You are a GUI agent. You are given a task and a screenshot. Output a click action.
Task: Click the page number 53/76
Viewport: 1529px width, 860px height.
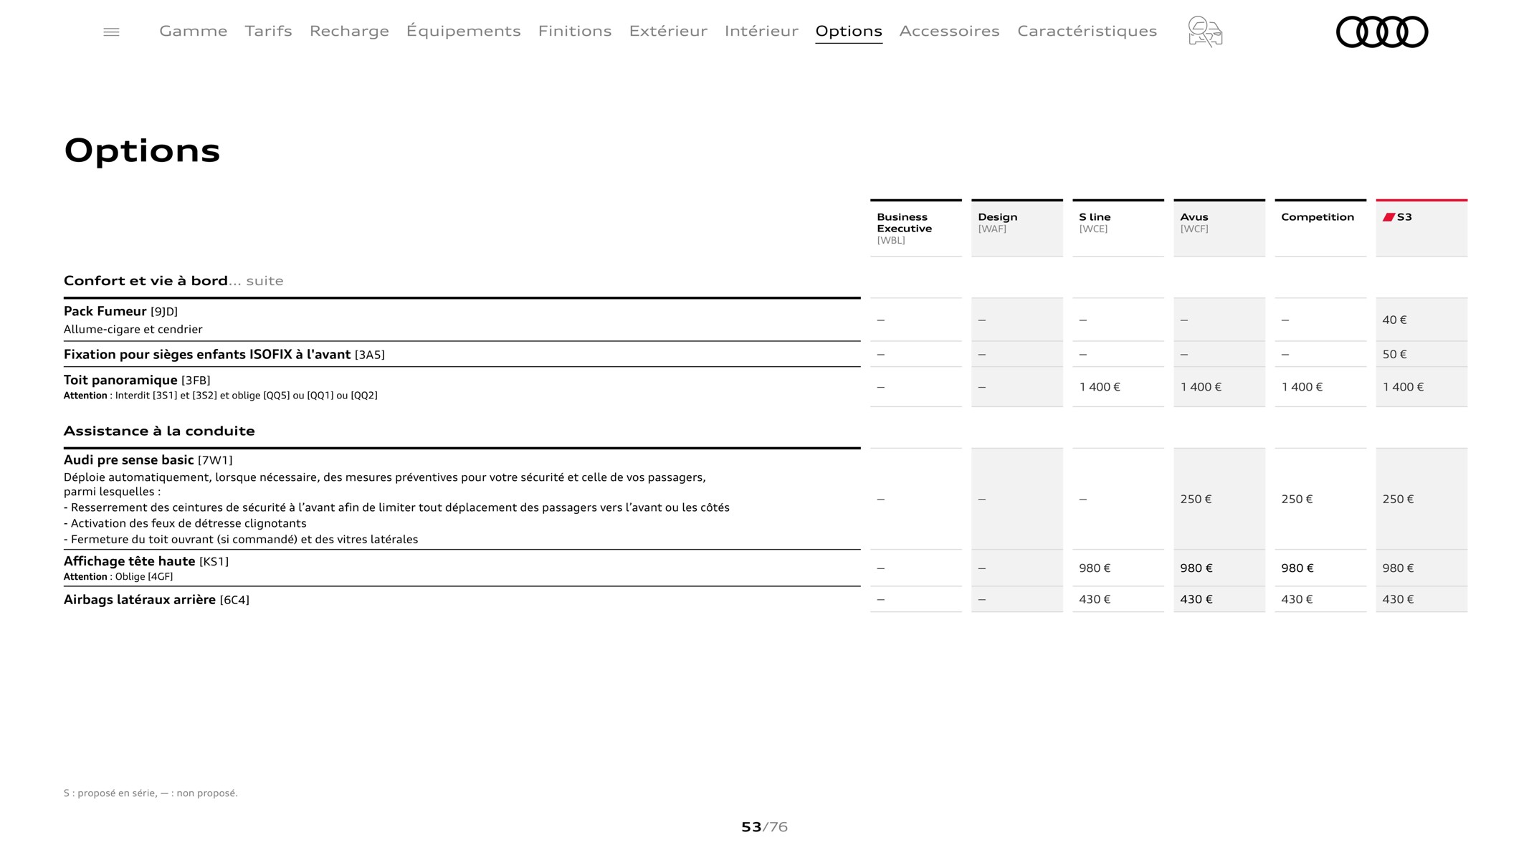tap(764, 827)
